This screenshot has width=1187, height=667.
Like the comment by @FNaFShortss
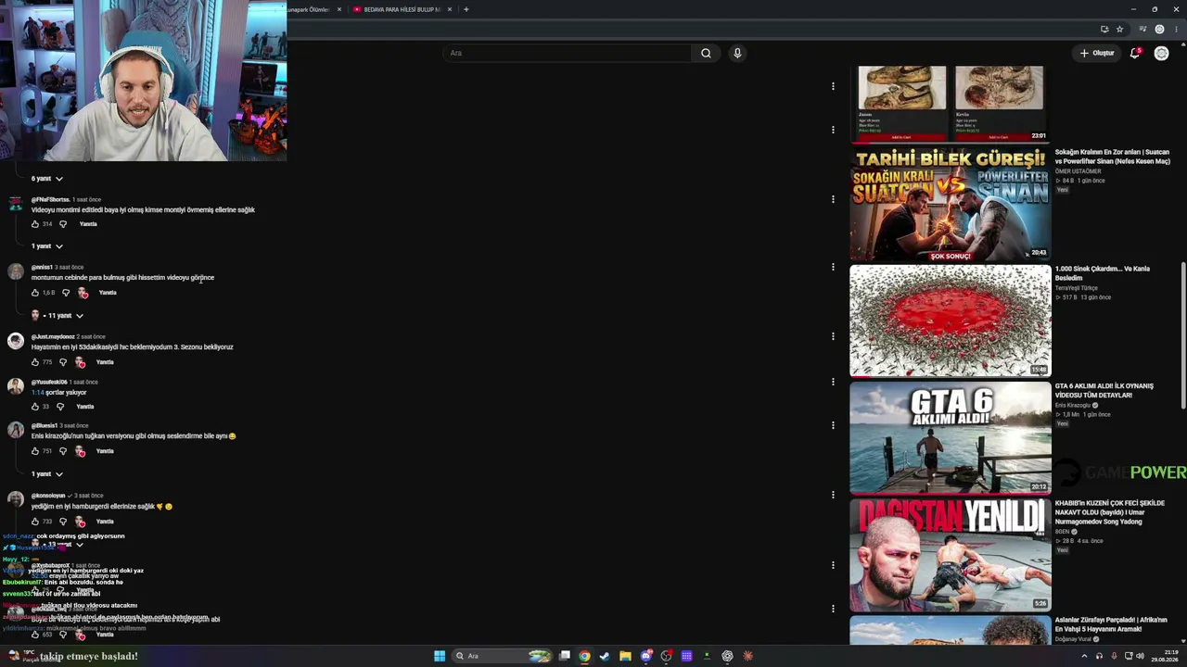(x=35, y=224)
